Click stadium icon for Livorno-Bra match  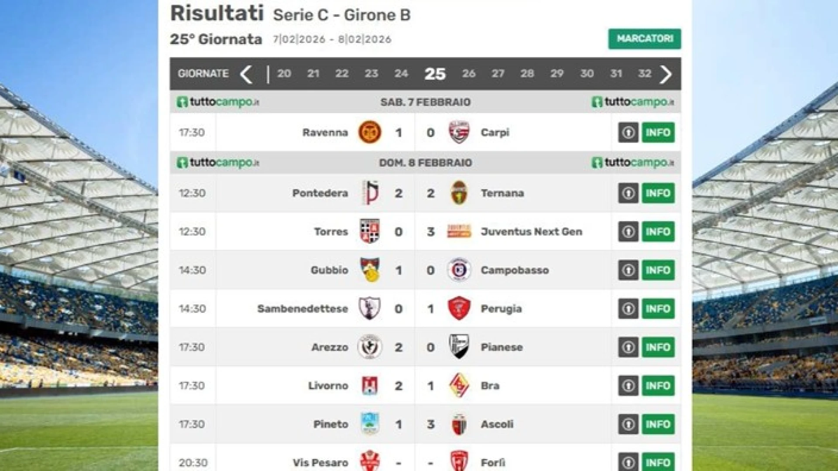[x=628, y=386]
